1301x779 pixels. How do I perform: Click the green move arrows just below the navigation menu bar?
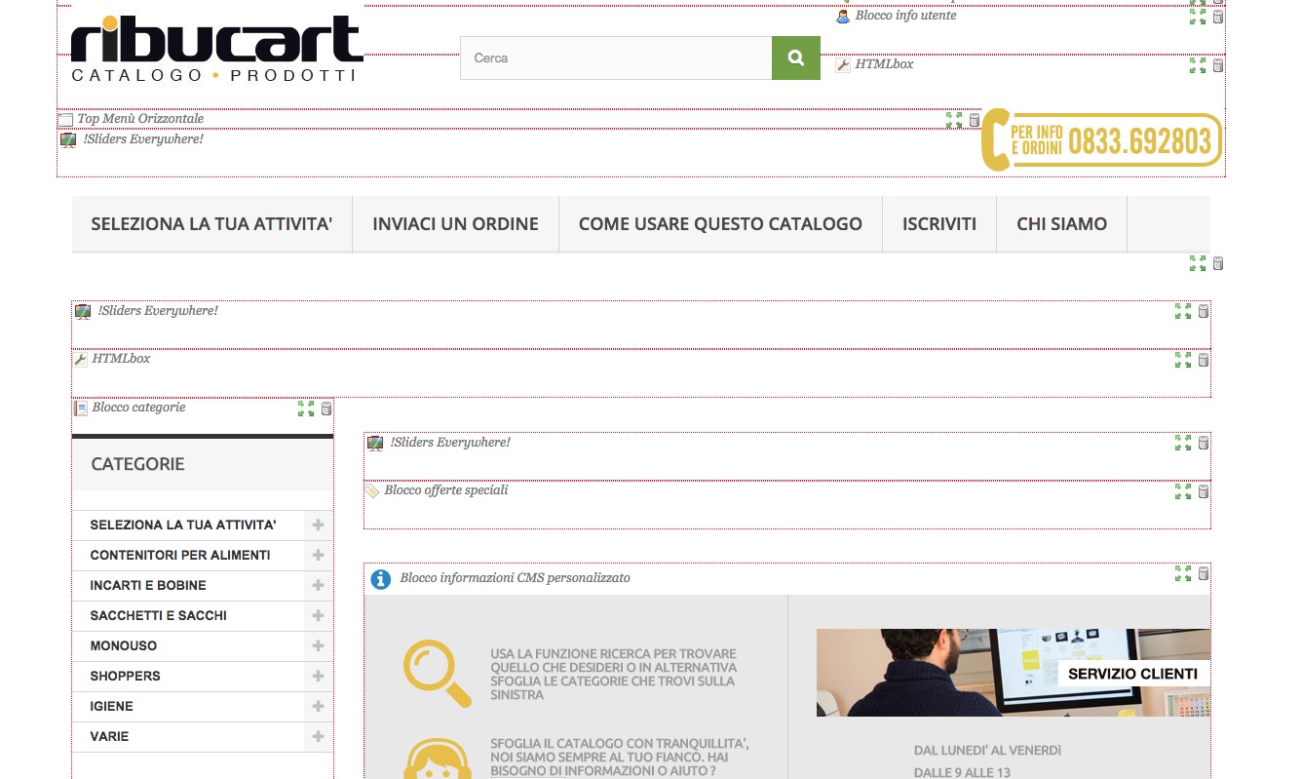1198,263
